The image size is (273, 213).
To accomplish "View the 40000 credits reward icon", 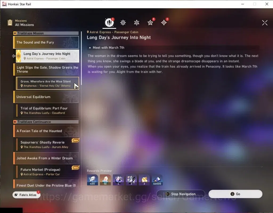I will coord(157,180).
